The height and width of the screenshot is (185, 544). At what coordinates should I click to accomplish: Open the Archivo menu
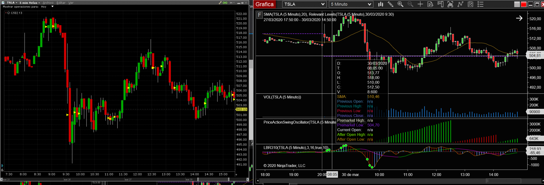tap(48, 3)
